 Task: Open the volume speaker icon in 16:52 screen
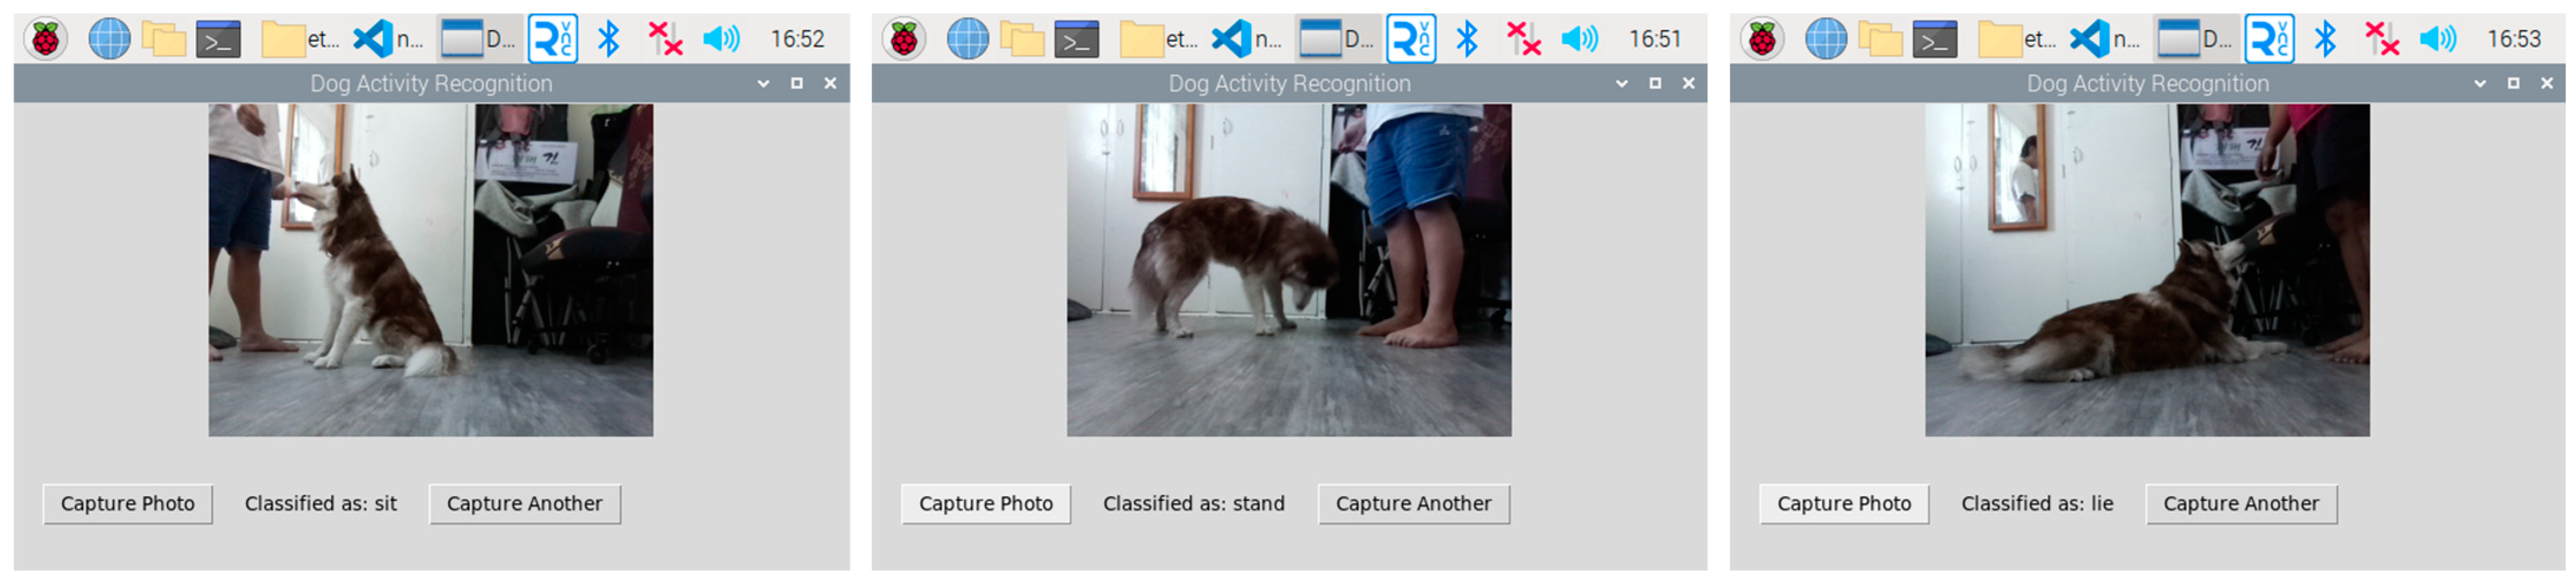(x=720, y=40)
